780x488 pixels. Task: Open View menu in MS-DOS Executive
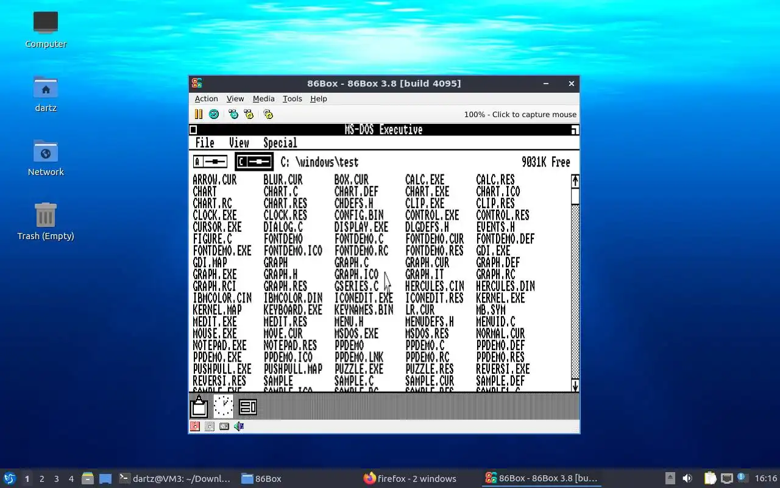239,143
